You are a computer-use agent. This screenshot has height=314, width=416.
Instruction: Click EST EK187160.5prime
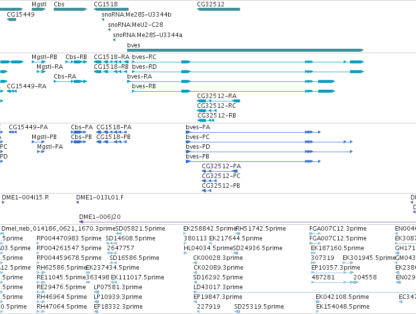[313, 253]
